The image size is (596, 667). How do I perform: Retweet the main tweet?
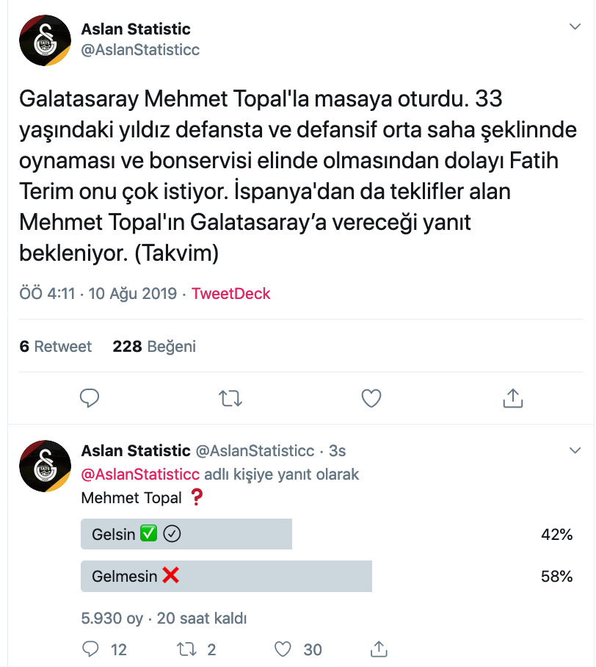tap(230, 398)
